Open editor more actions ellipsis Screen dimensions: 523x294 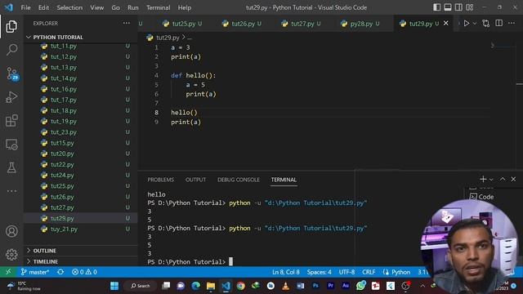tap(512, 23)
